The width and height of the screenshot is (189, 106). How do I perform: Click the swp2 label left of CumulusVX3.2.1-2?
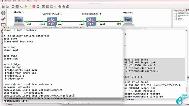(x=82, y=24)
